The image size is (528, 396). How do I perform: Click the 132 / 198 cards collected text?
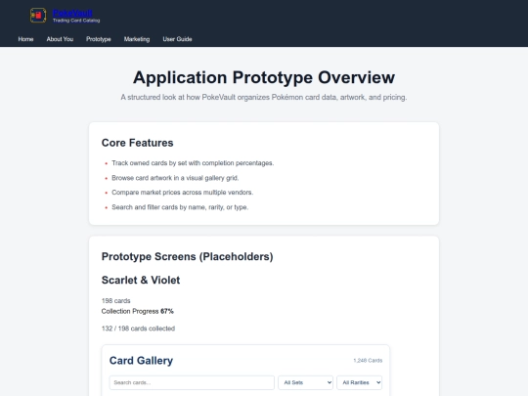138,329
